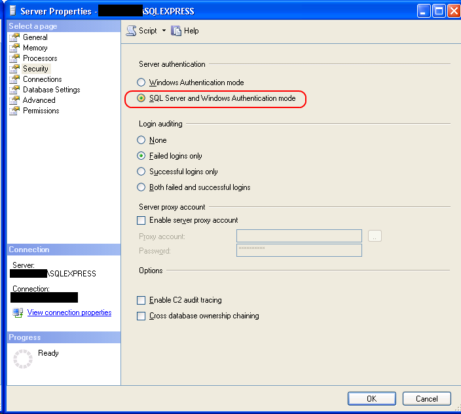
Task: Enable server proxy account checkbox
Action: pyautogui.click(x=141, y=220)
